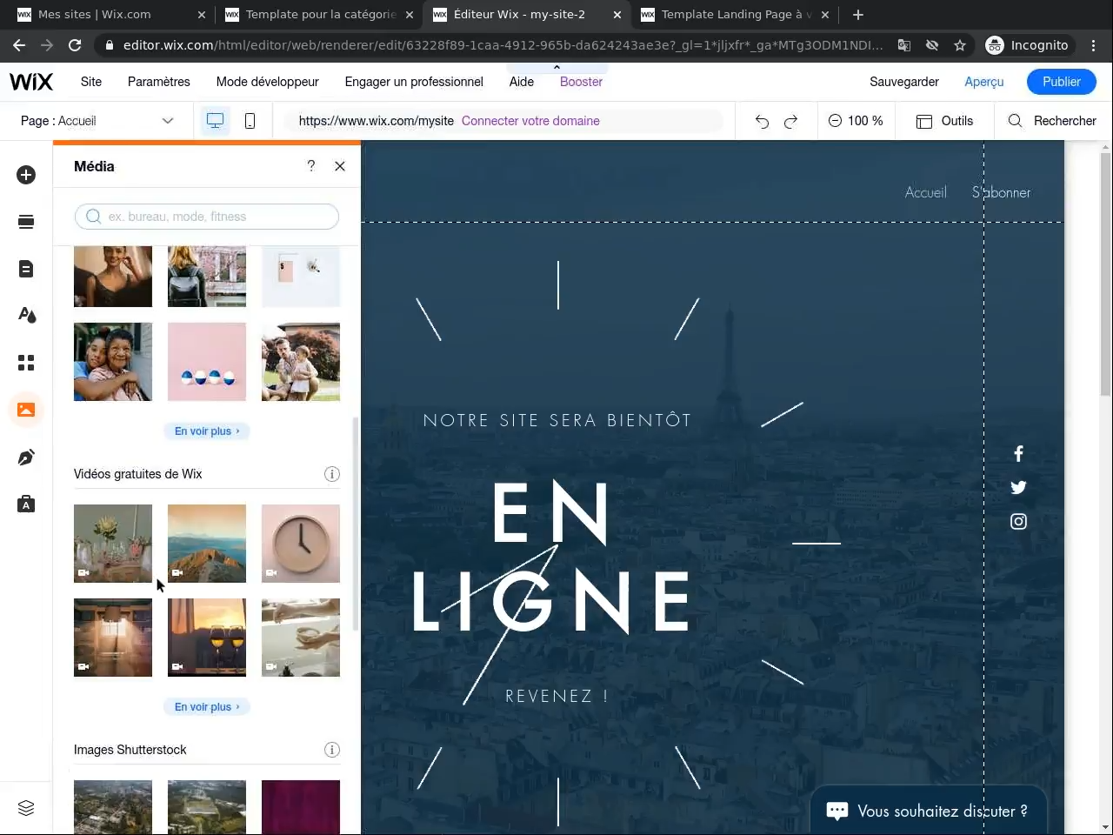Open the Apps grid icon in sidebar

[26, 362]
